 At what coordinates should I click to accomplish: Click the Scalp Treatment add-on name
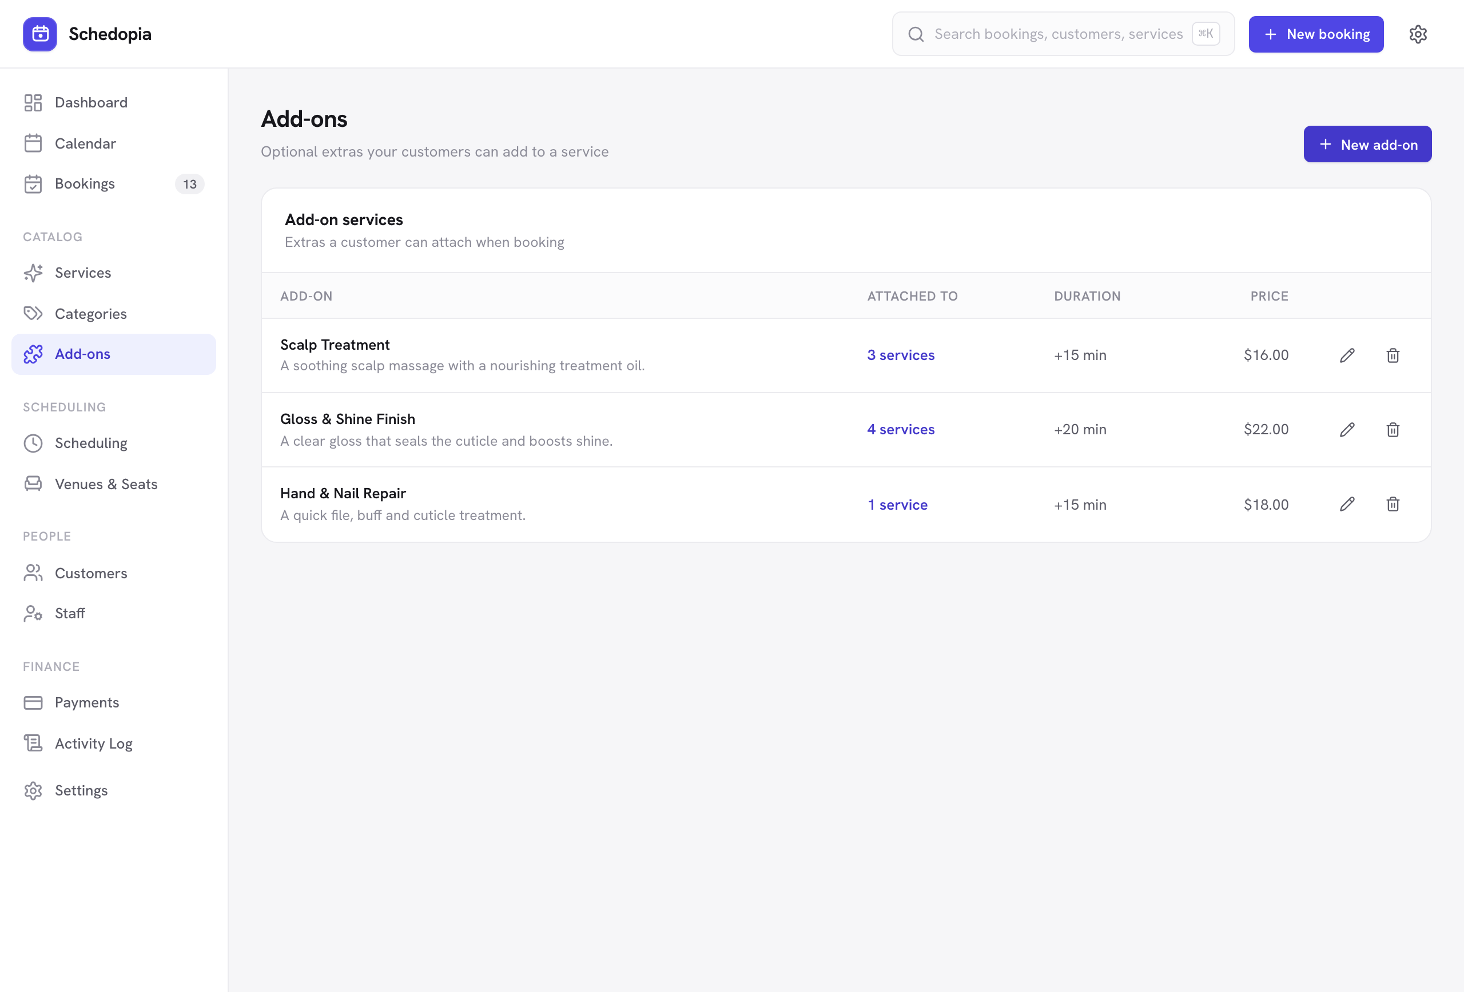click(335, 345)
